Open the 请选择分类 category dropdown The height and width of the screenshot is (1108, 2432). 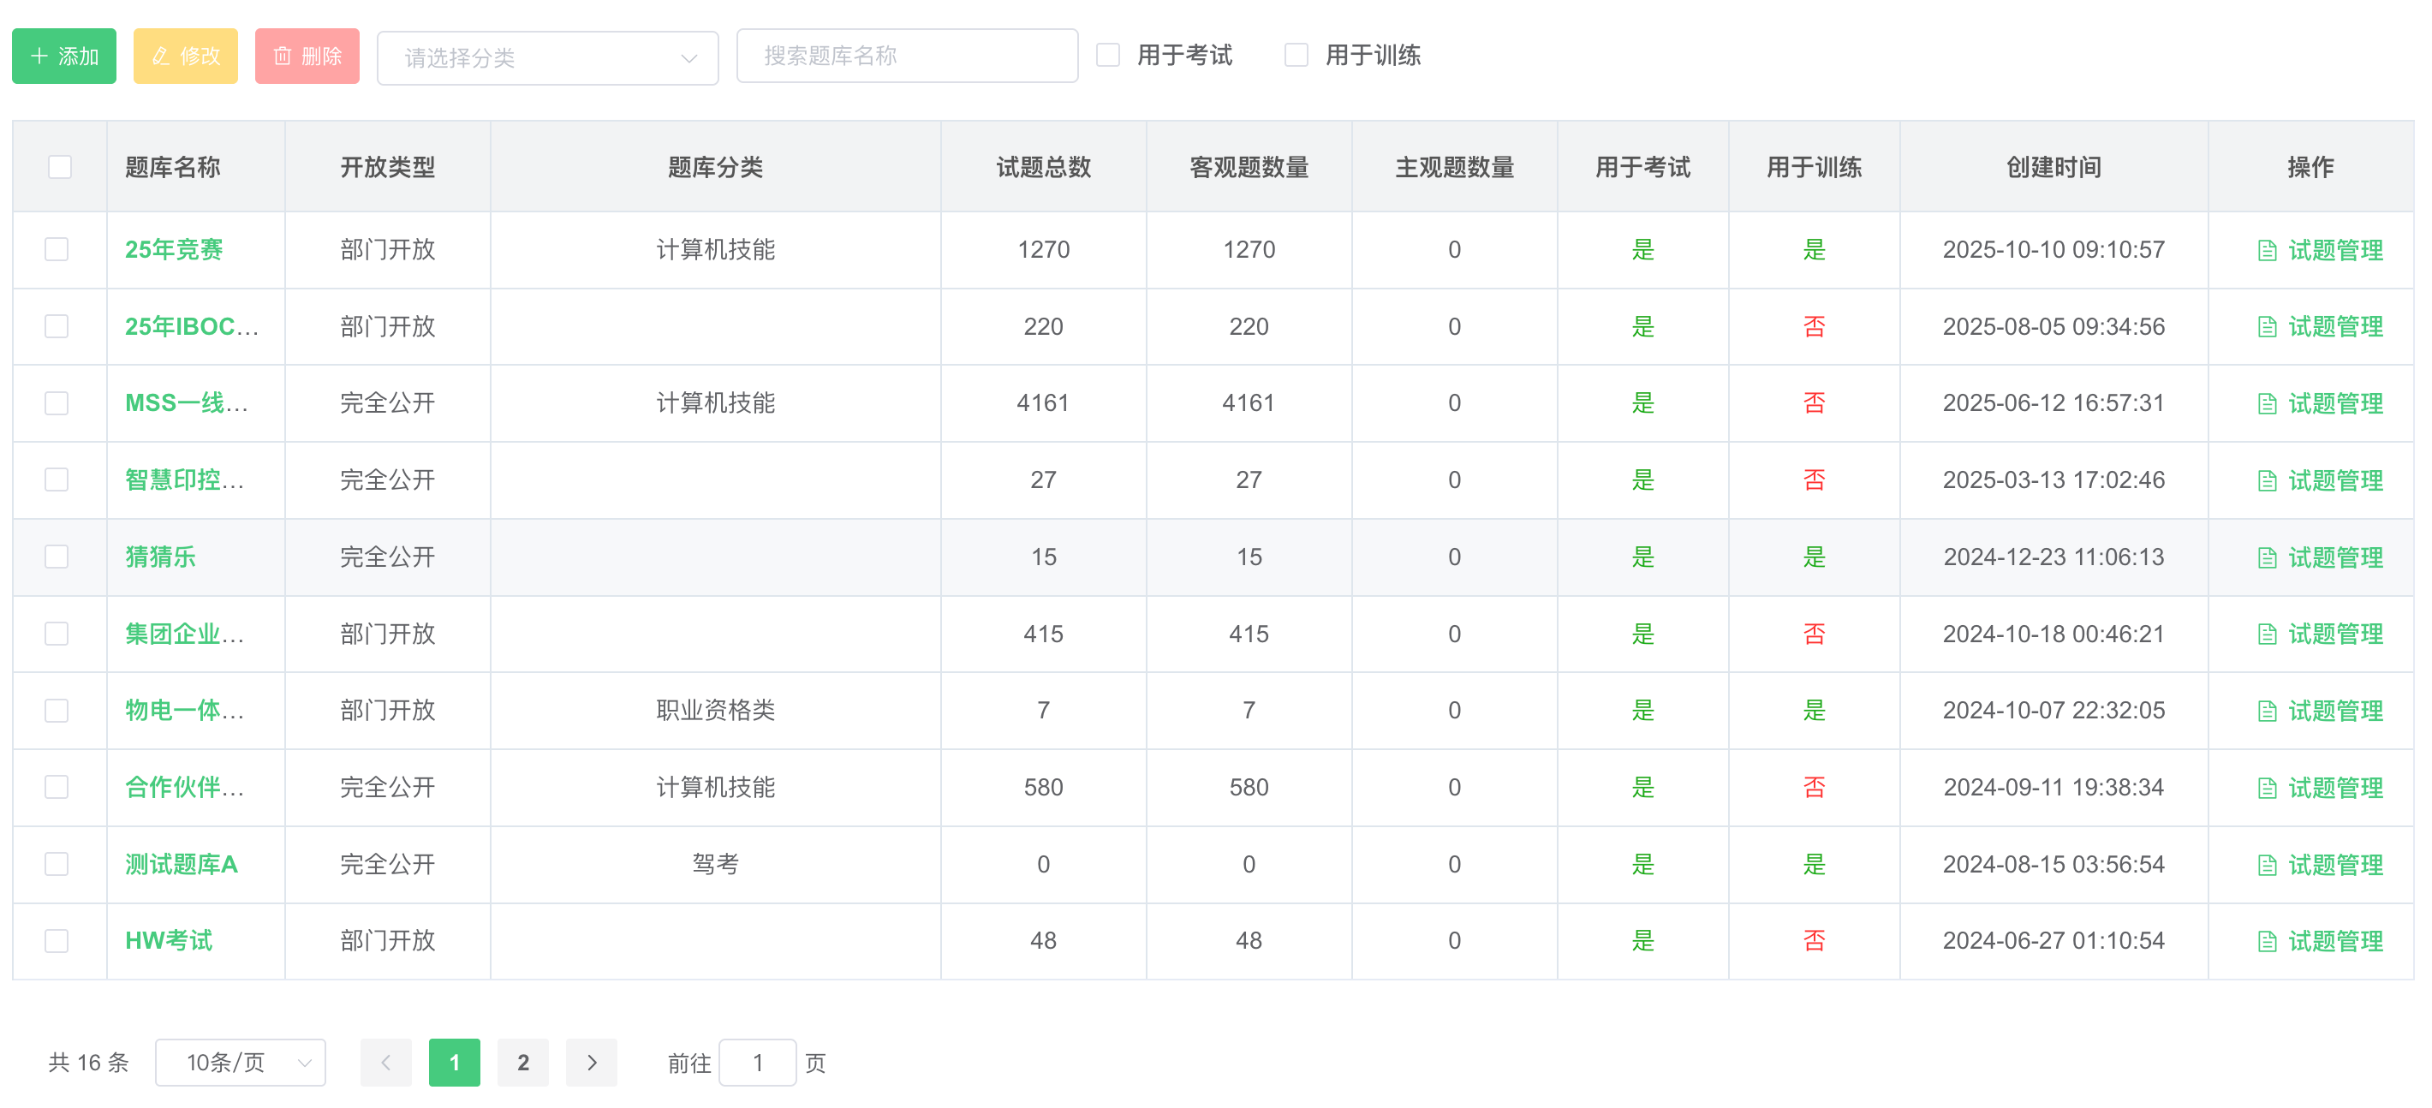click(547, 57)
